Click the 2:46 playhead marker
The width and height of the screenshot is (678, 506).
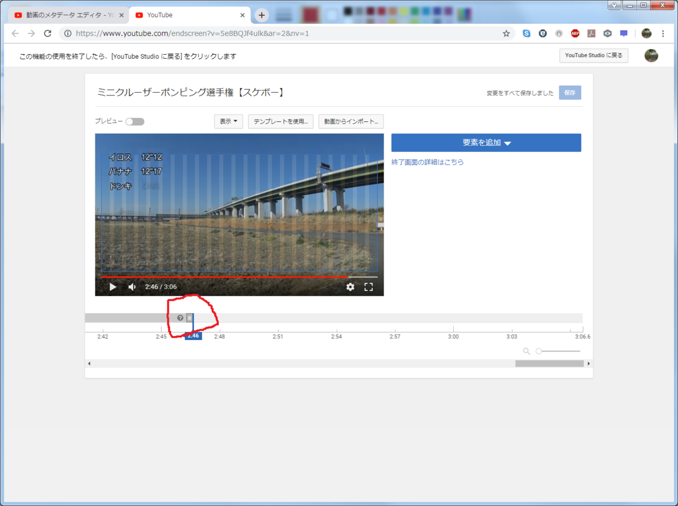(x=193, y=336)
